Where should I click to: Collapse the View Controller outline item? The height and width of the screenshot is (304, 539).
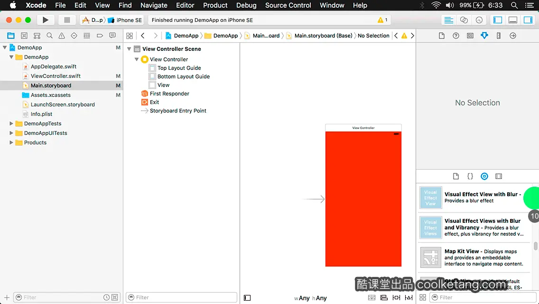[137, 59]
